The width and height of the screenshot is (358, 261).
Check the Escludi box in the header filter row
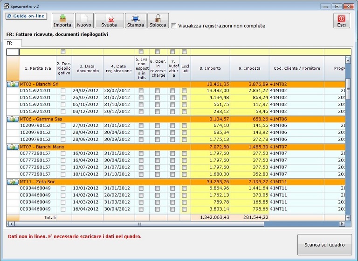point(185,52)
